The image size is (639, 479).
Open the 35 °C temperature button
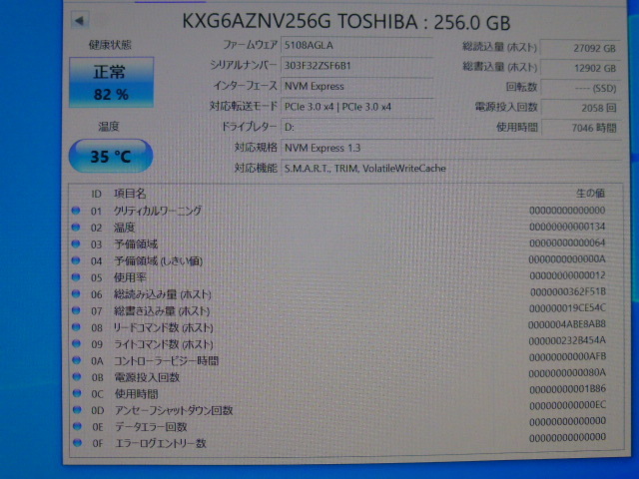111,156
